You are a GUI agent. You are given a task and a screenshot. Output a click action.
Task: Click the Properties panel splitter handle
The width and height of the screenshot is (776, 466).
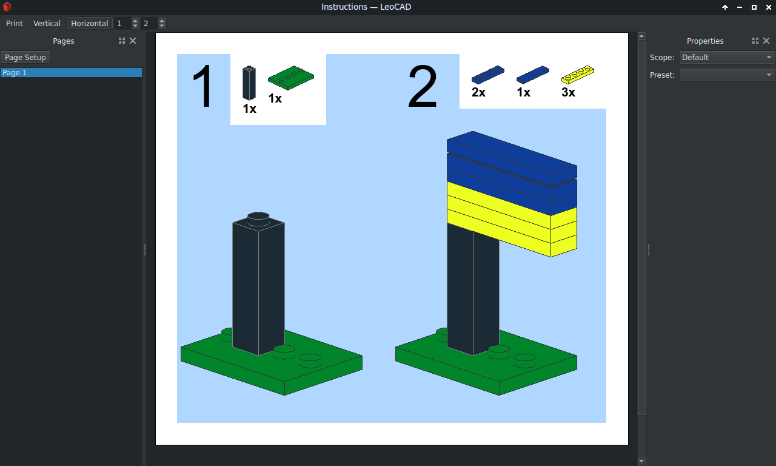pyautogui.click(x=649, y=249)
